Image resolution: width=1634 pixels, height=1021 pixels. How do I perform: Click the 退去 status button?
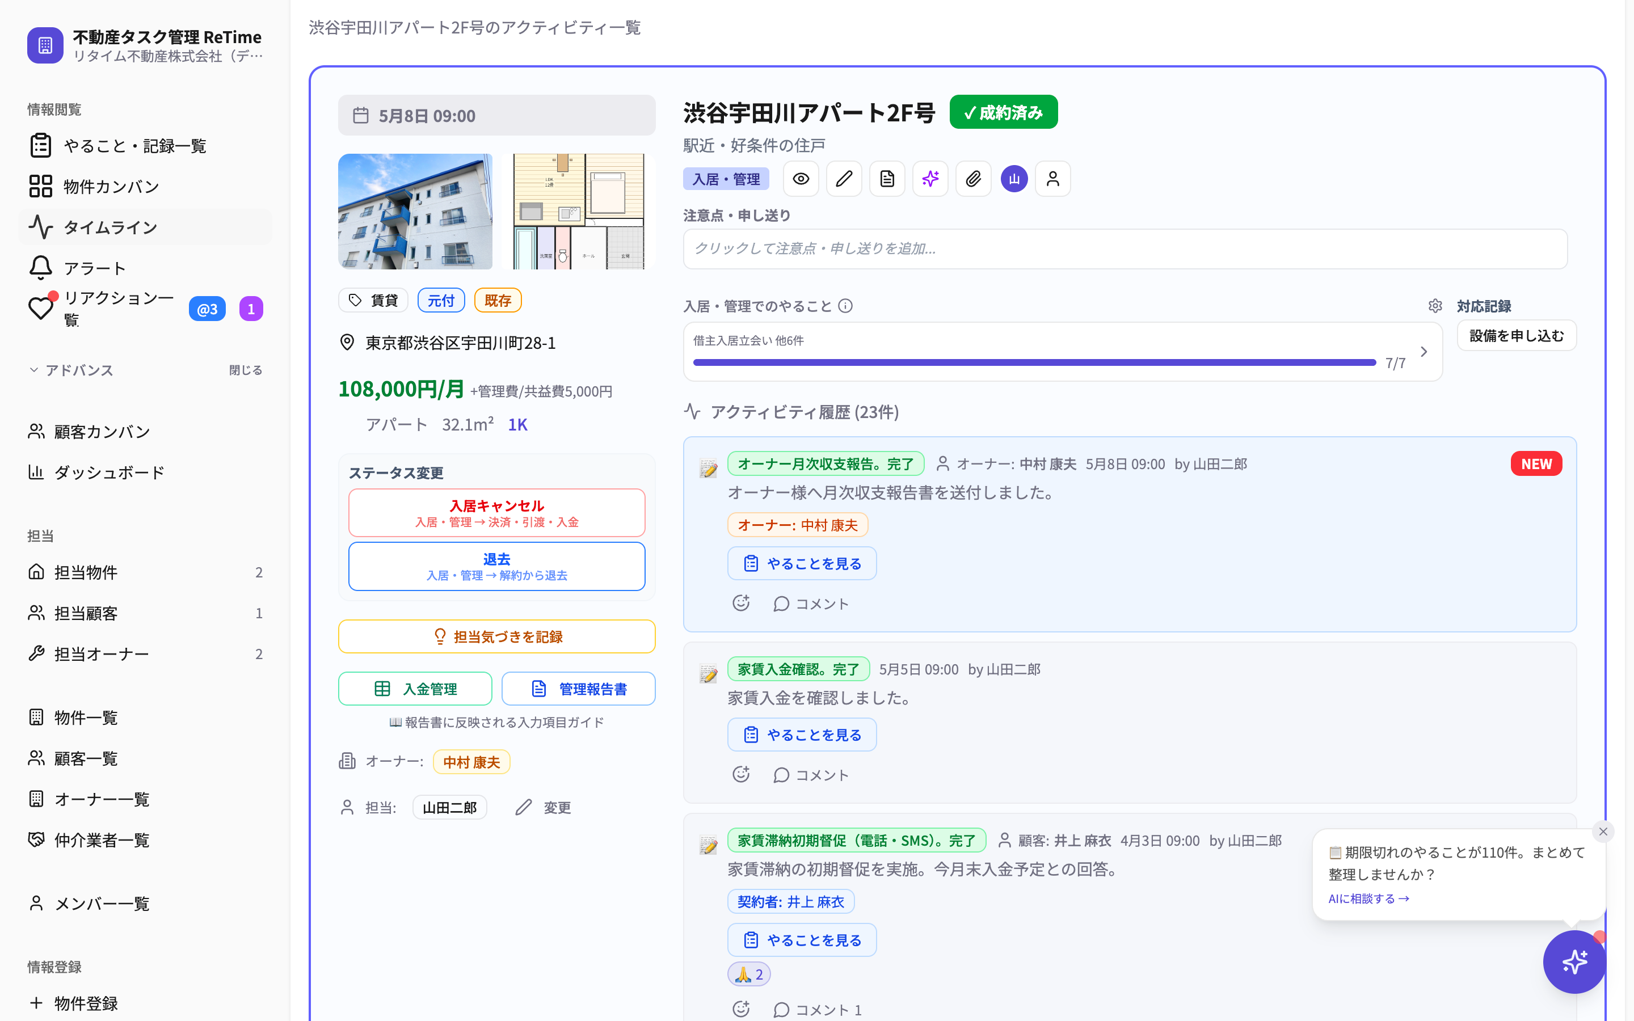[497, 566]
